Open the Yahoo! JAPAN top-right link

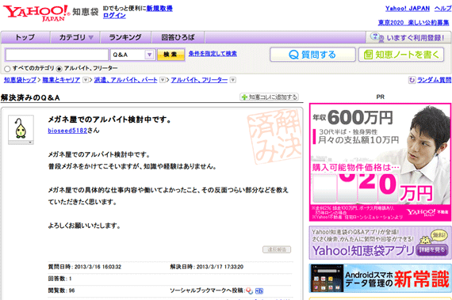pos(408,9)
